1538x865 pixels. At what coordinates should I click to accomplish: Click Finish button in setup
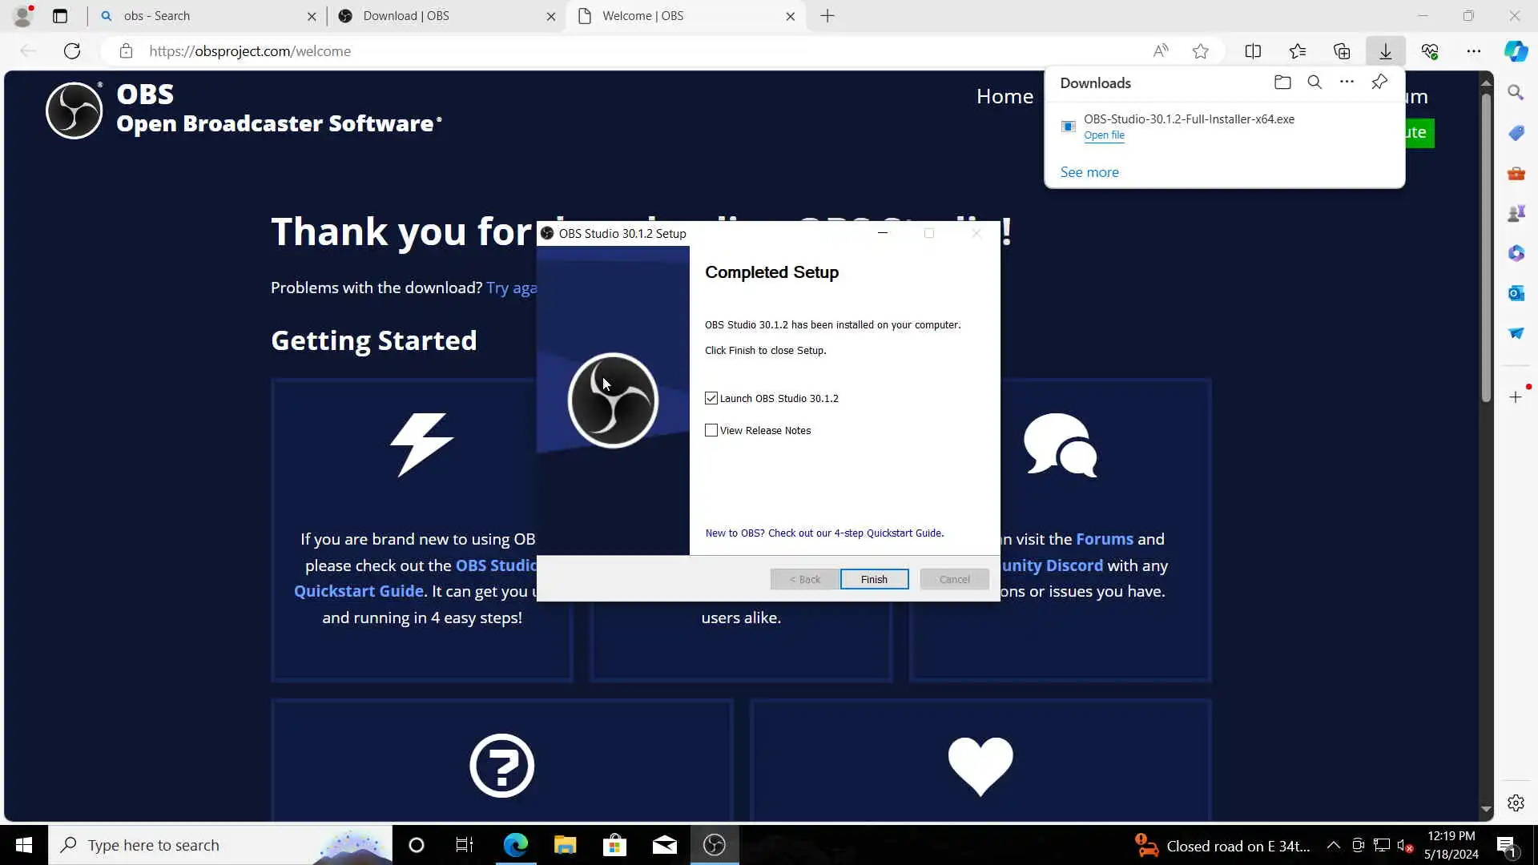coord(874,579)
